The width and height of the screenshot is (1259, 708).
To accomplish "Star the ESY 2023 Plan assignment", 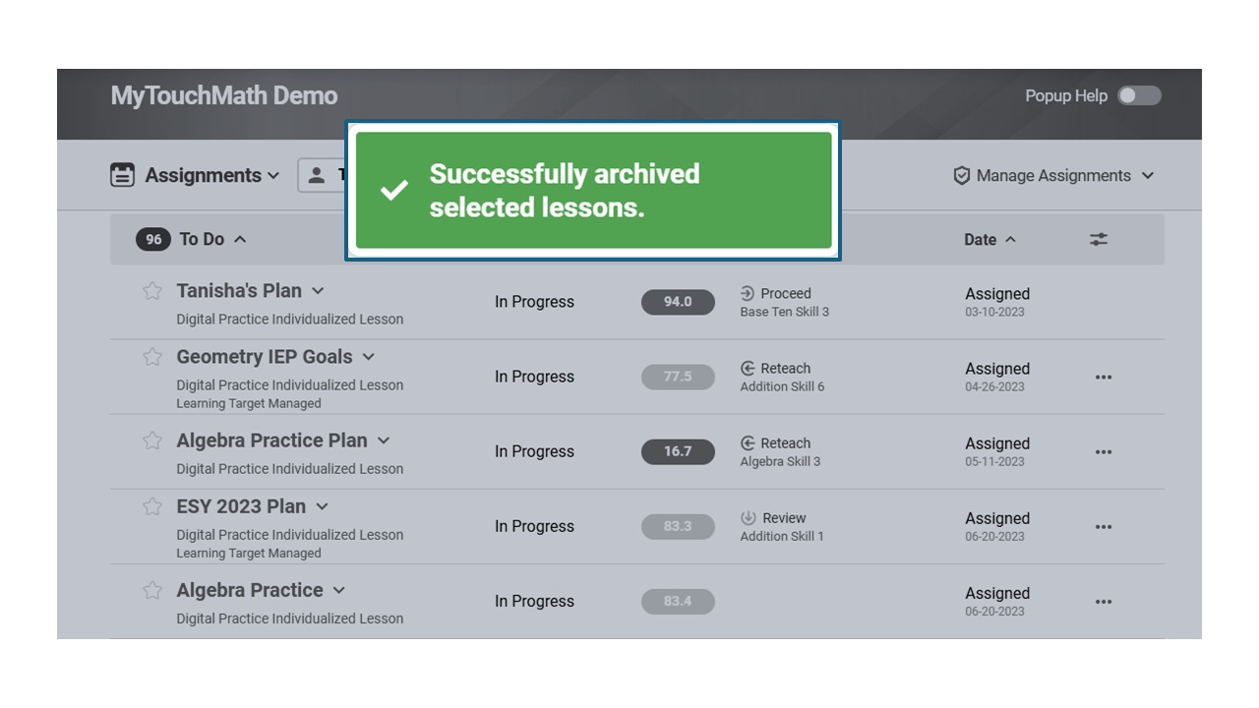I will point(152,506).
